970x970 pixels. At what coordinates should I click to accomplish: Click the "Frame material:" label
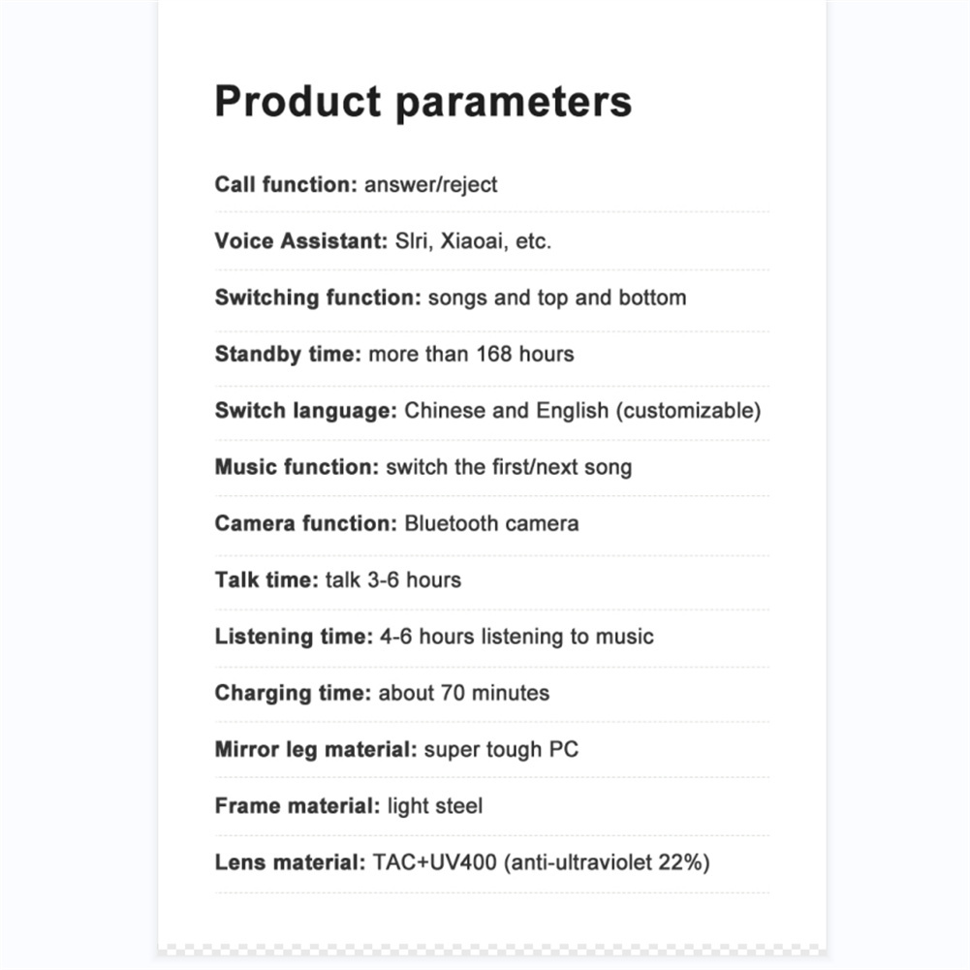point(297,806)
